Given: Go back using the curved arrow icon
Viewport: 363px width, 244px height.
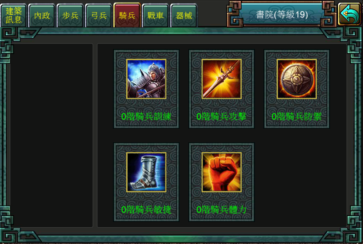Looking at the screenshot, I should [350, 14].
